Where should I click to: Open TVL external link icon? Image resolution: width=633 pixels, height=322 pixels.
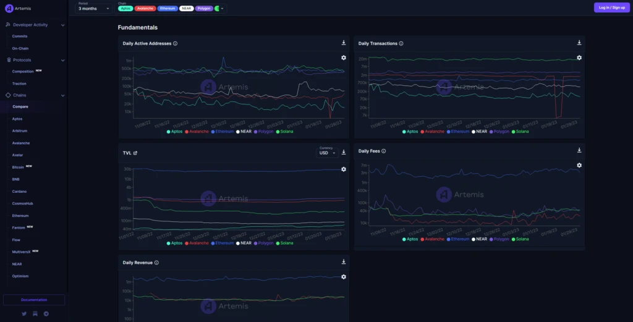[135, 153]
